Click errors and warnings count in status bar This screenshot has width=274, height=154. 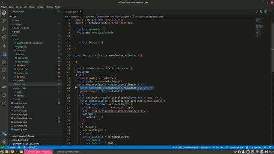(x=33, y=147)
